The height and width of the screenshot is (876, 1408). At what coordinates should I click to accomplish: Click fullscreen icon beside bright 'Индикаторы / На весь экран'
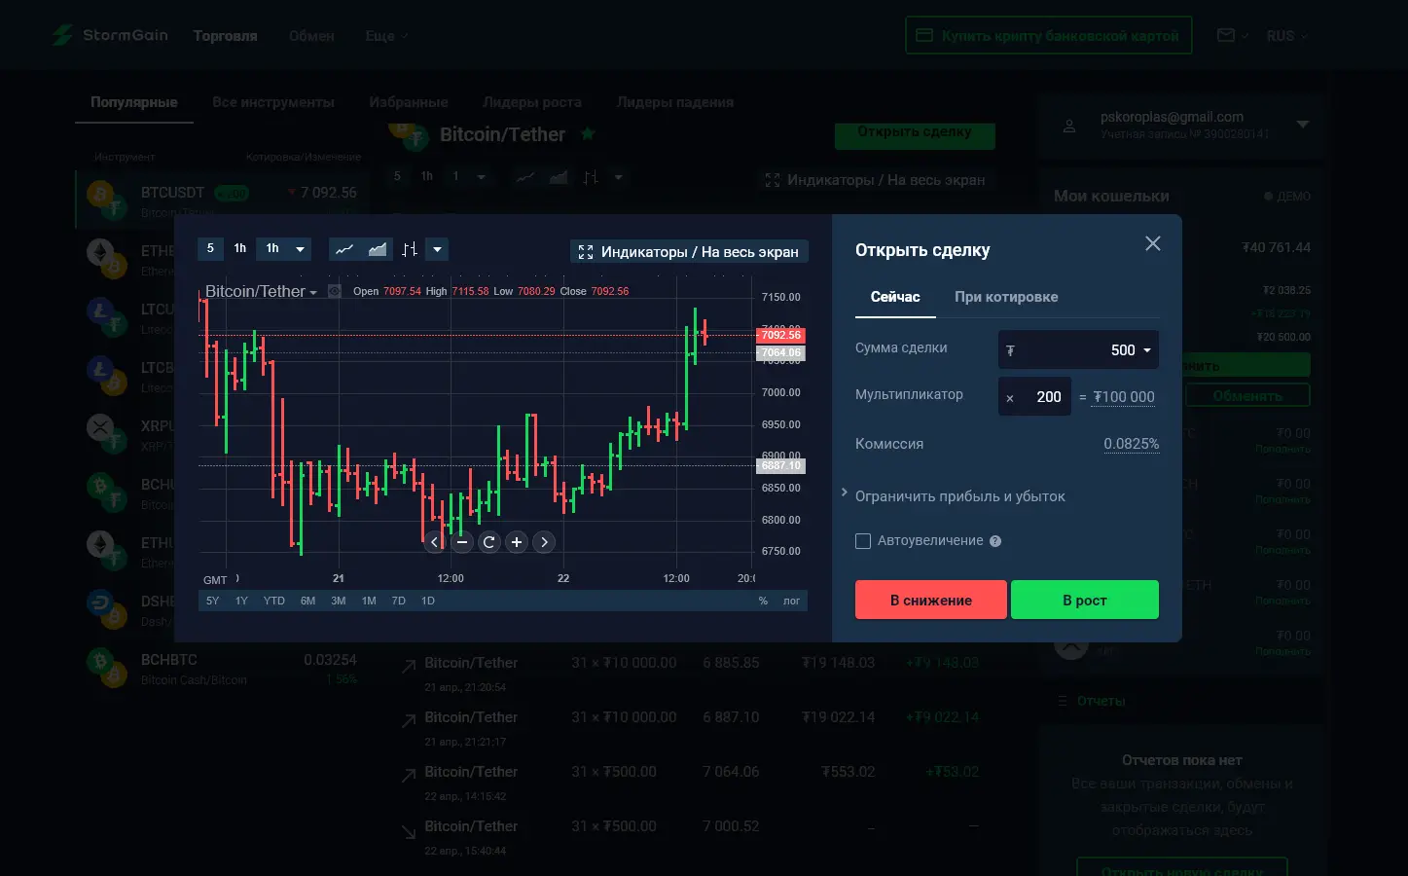pyautogui.click(x=586, y=252)
